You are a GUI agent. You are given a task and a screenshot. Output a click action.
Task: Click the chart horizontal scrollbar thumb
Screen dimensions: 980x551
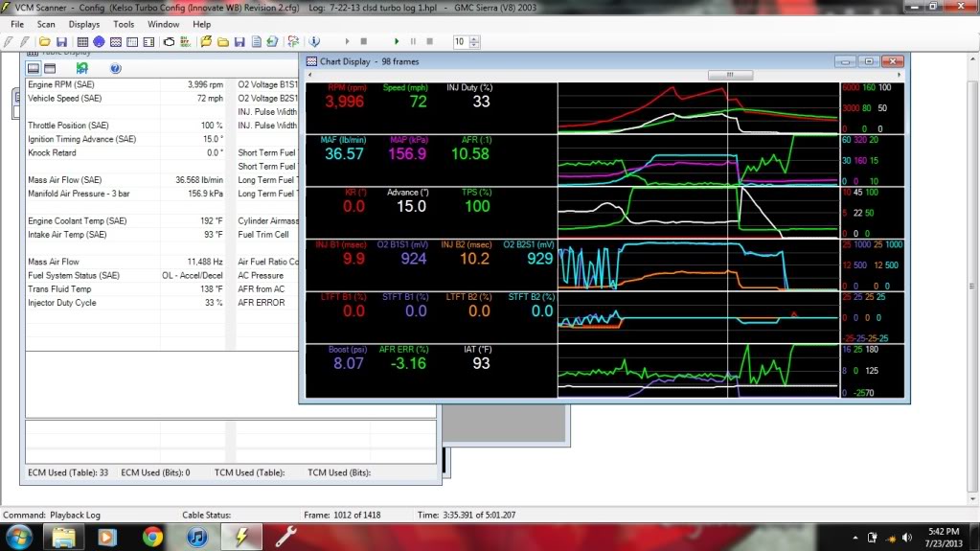click(x=730, y=75)
